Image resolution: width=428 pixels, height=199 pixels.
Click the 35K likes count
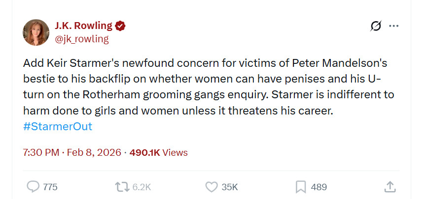point(230,187)
